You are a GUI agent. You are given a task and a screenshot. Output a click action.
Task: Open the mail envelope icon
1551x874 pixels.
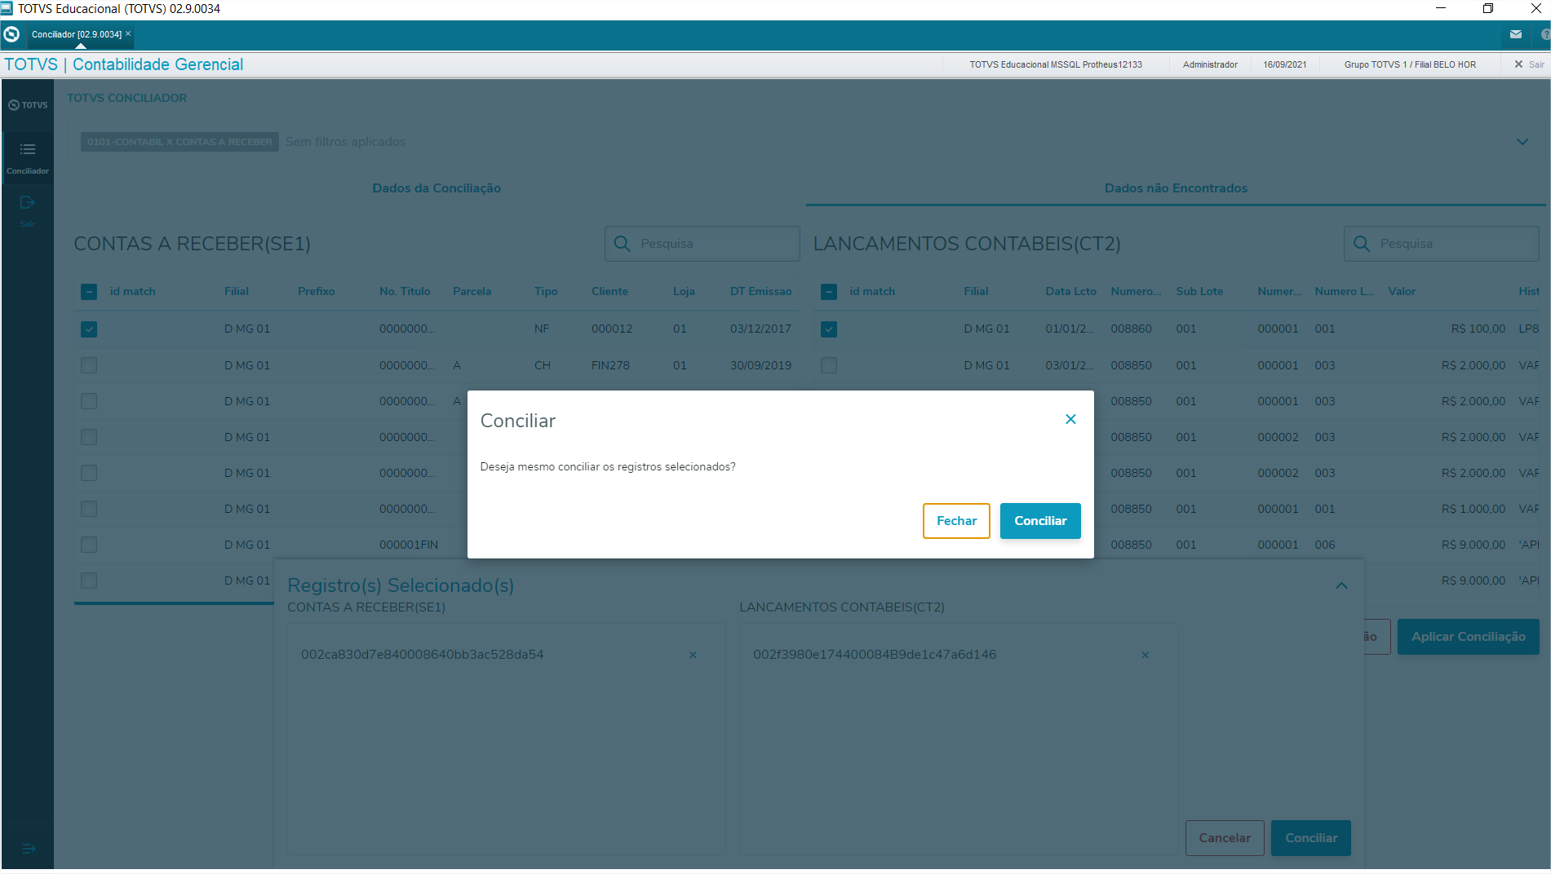pyautogui.click(x=1516, y=34)
